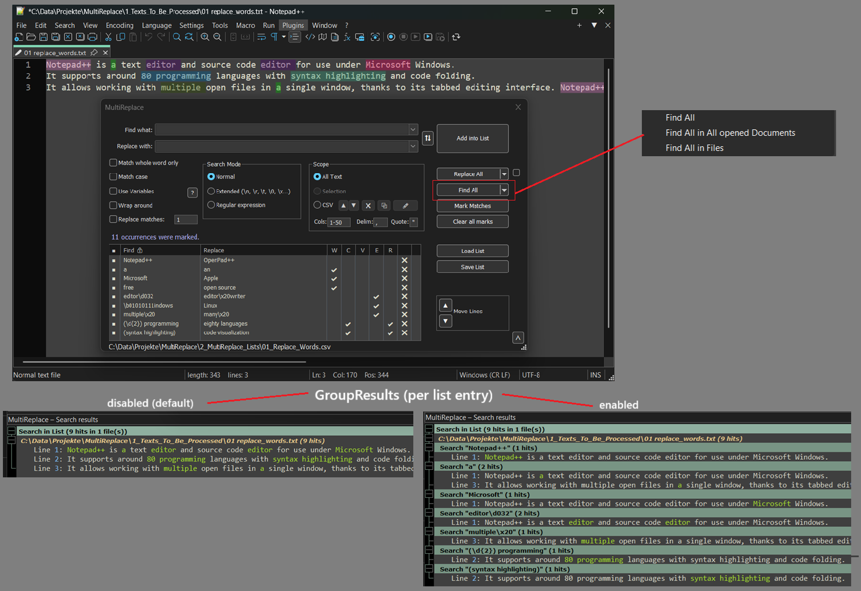This screenshot has height=591, width=861.
Task: Click the Replace toolbar icon
Action: click(189, 37)
